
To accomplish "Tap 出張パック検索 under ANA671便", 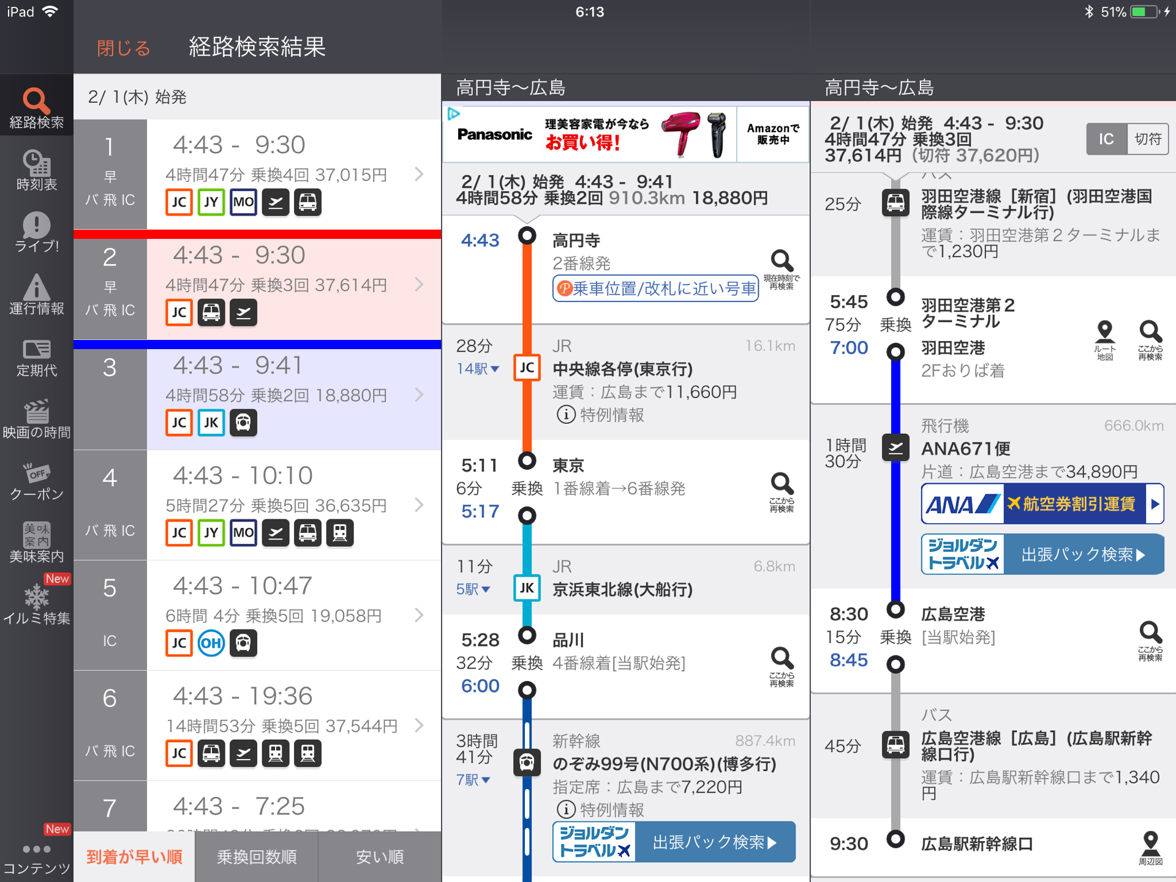I will click(x=1042, y=554).
